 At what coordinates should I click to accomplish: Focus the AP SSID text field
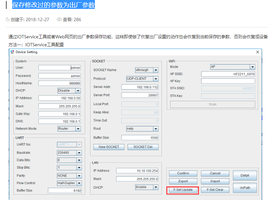click(x=228, y=74)
